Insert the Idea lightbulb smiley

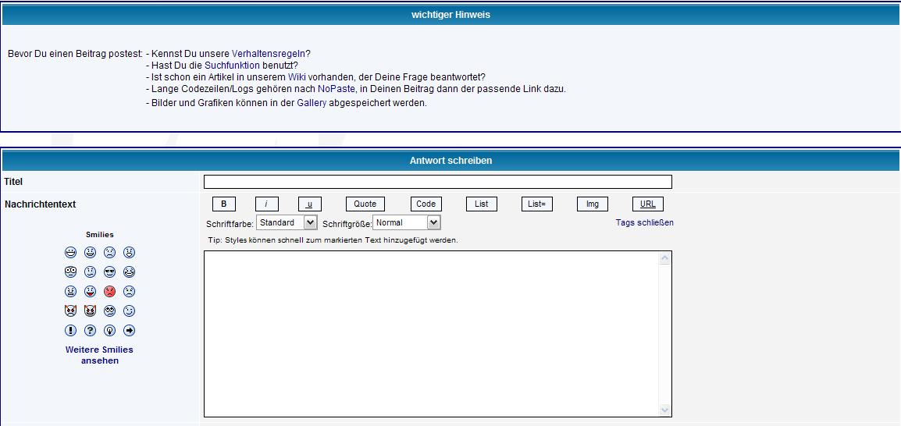coord(110,330)
